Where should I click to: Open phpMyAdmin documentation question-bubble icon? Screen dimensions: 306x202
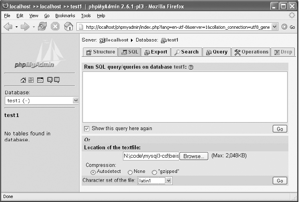click(x=50, y=80)
